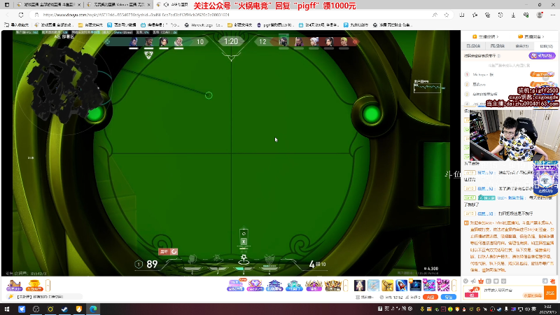Click the orange button on rank row one

click(x=542, y=74)
